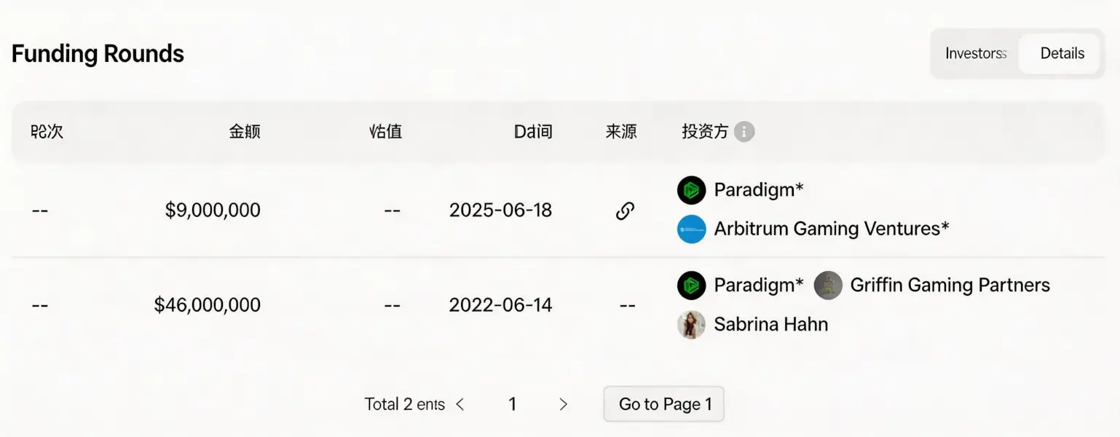Click Paradigm logo in the $9,000,000 round
The width and height of the screenshot is (1120, 437).
point(691,190)
